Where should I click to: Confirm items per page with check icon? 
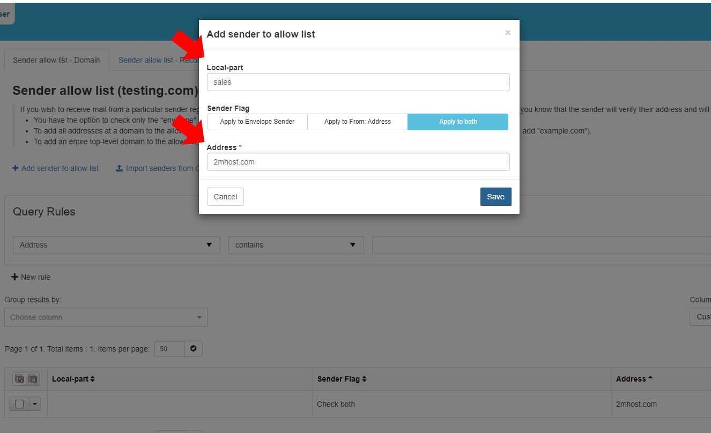pos(193,349)
